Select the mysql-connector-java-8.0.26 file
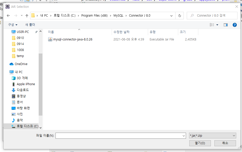Screen dimensions: 242x152 coord(73,39)
